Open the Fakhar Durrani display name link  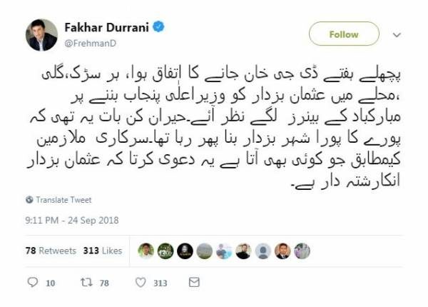tap(106, 27)
